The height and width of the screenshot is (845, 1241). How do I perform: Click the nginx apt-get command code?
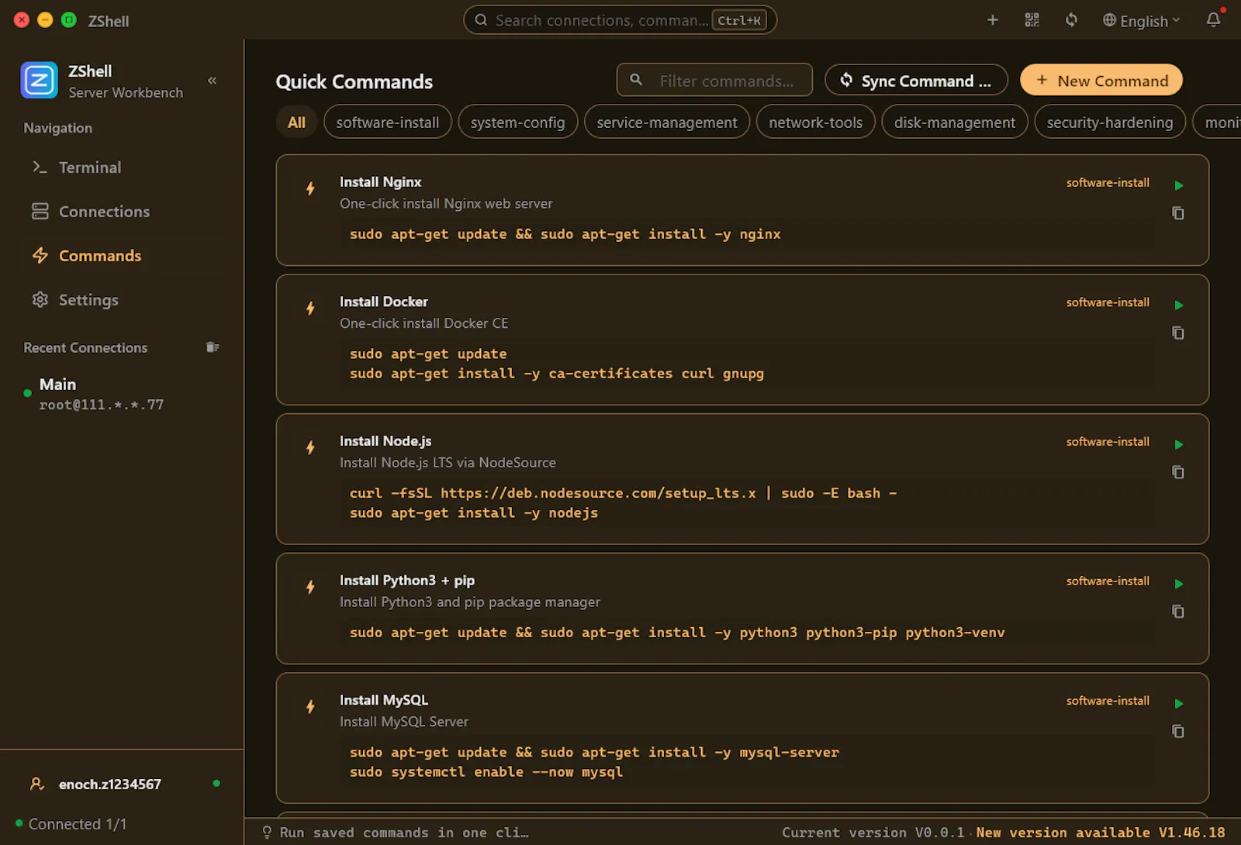coord(565,234)
